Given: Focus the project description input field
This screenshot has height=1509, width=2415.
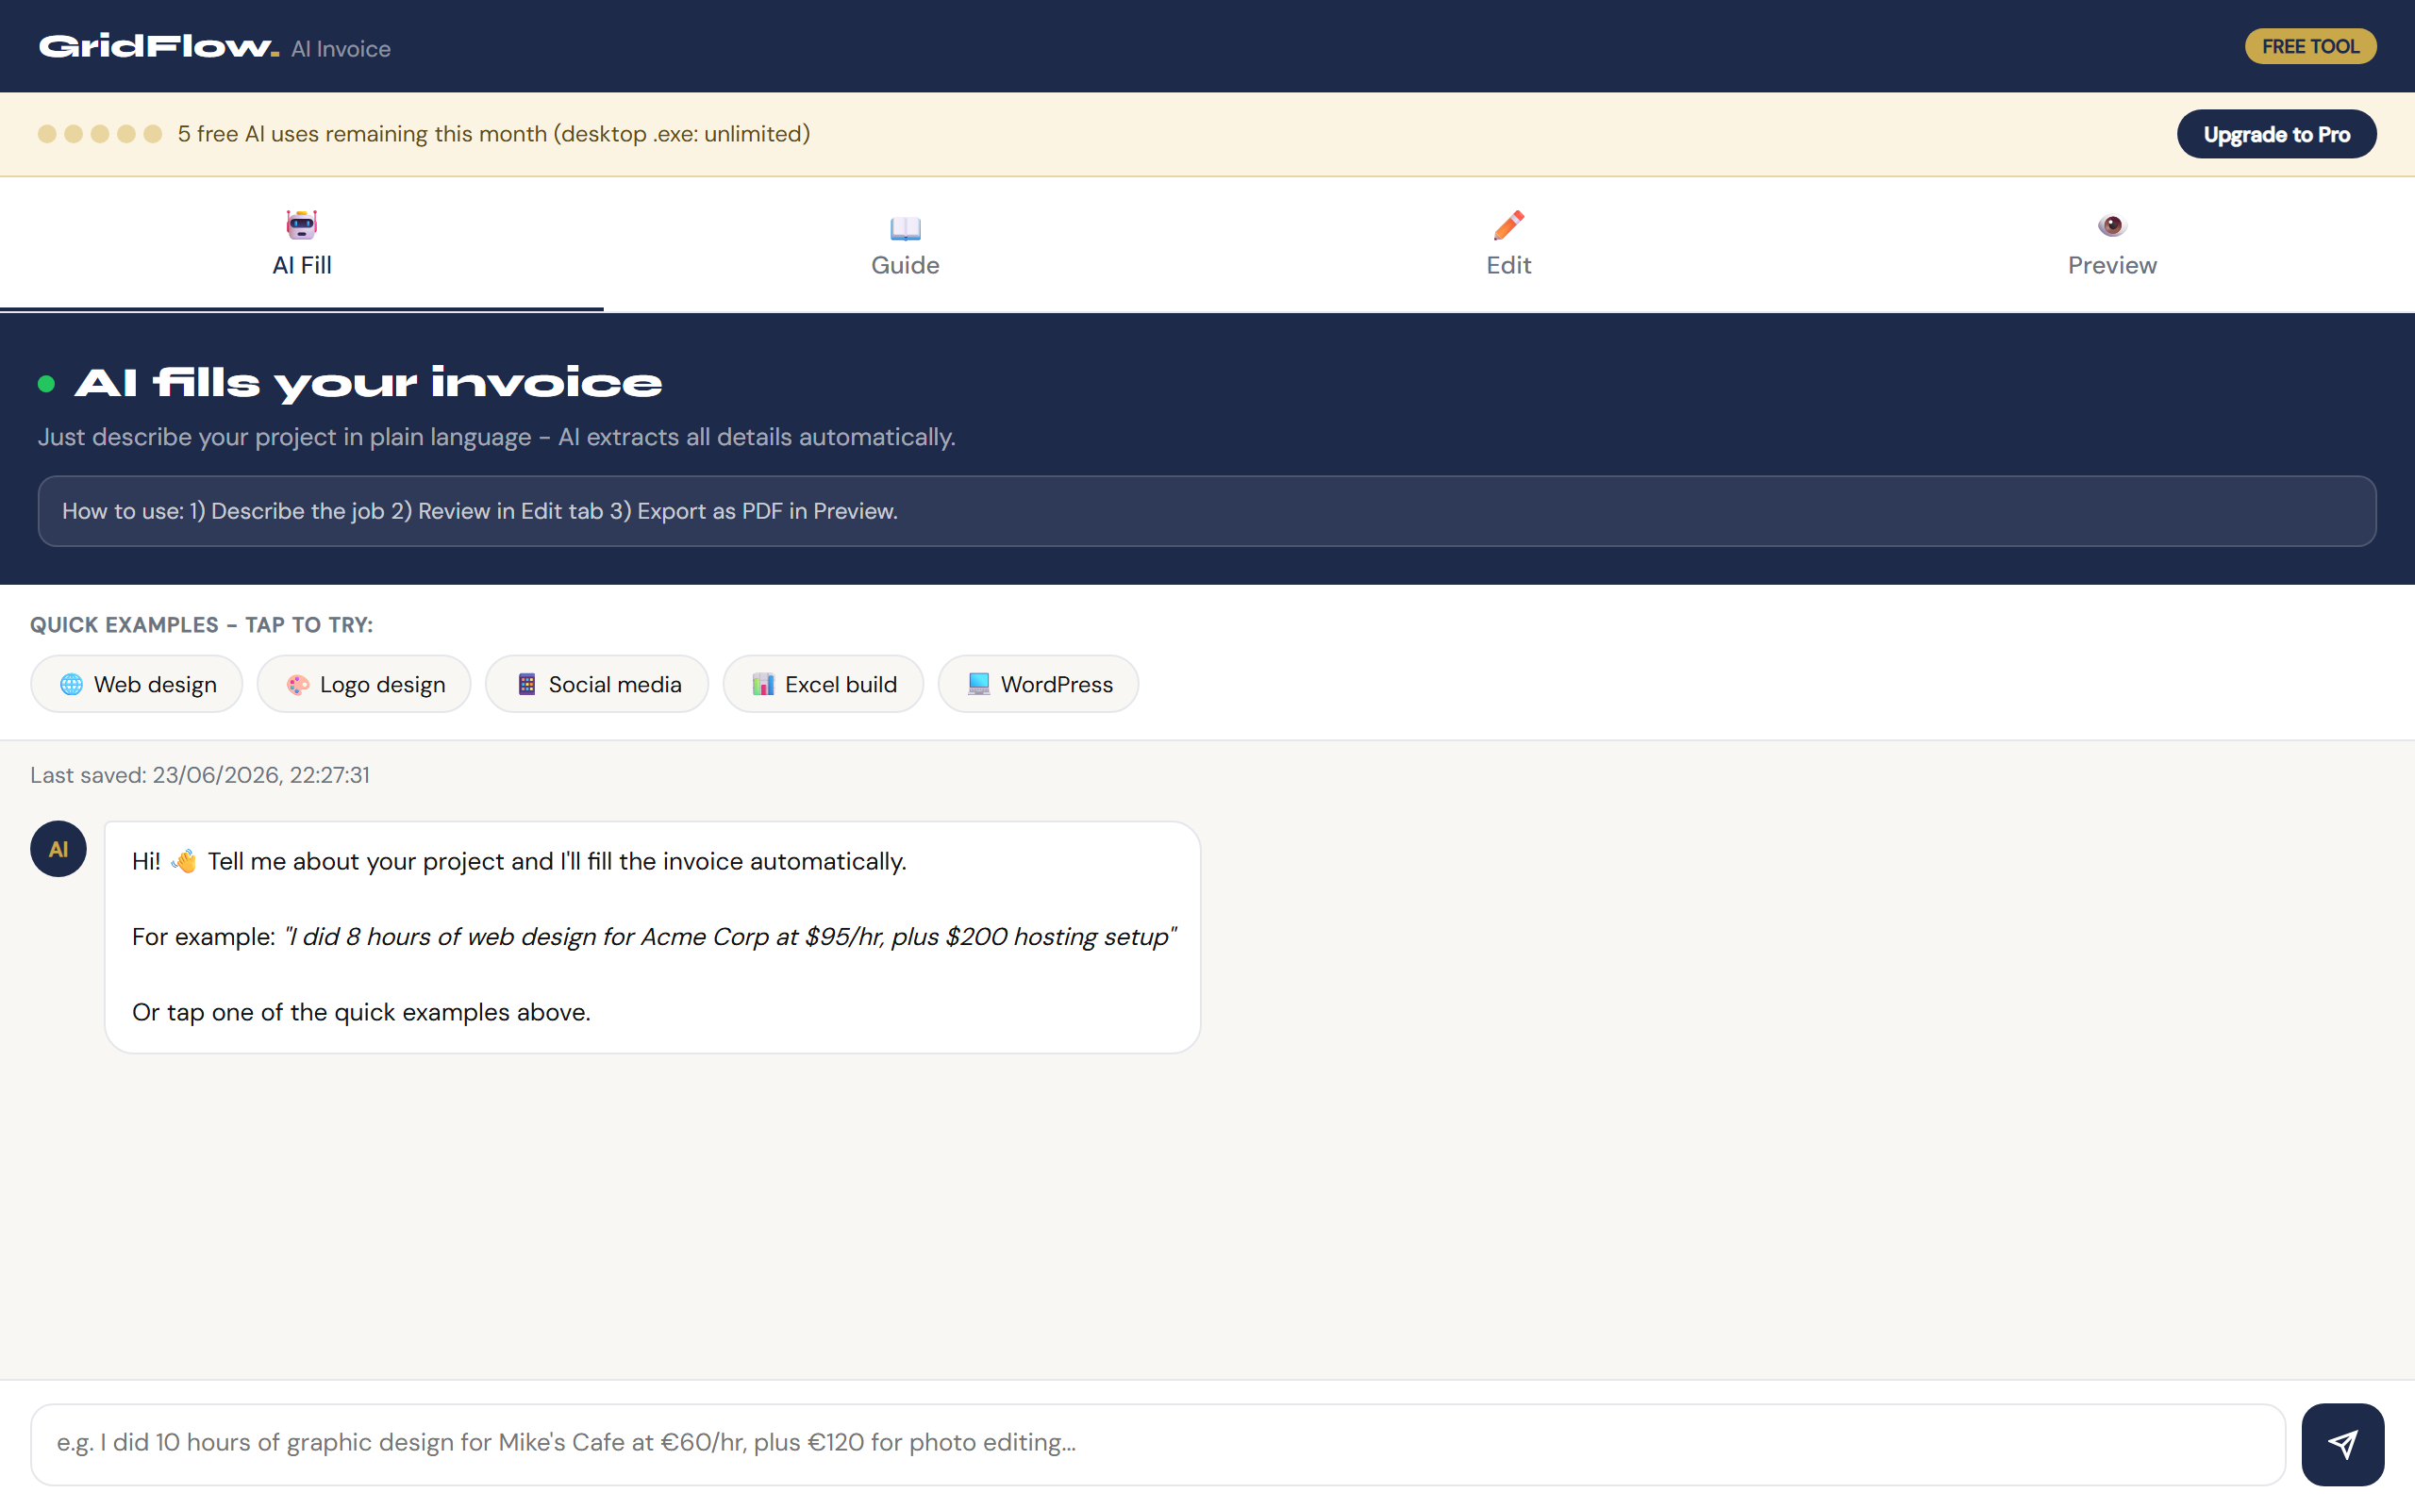Looking at the screenshot, I should pos(1158,1444).
